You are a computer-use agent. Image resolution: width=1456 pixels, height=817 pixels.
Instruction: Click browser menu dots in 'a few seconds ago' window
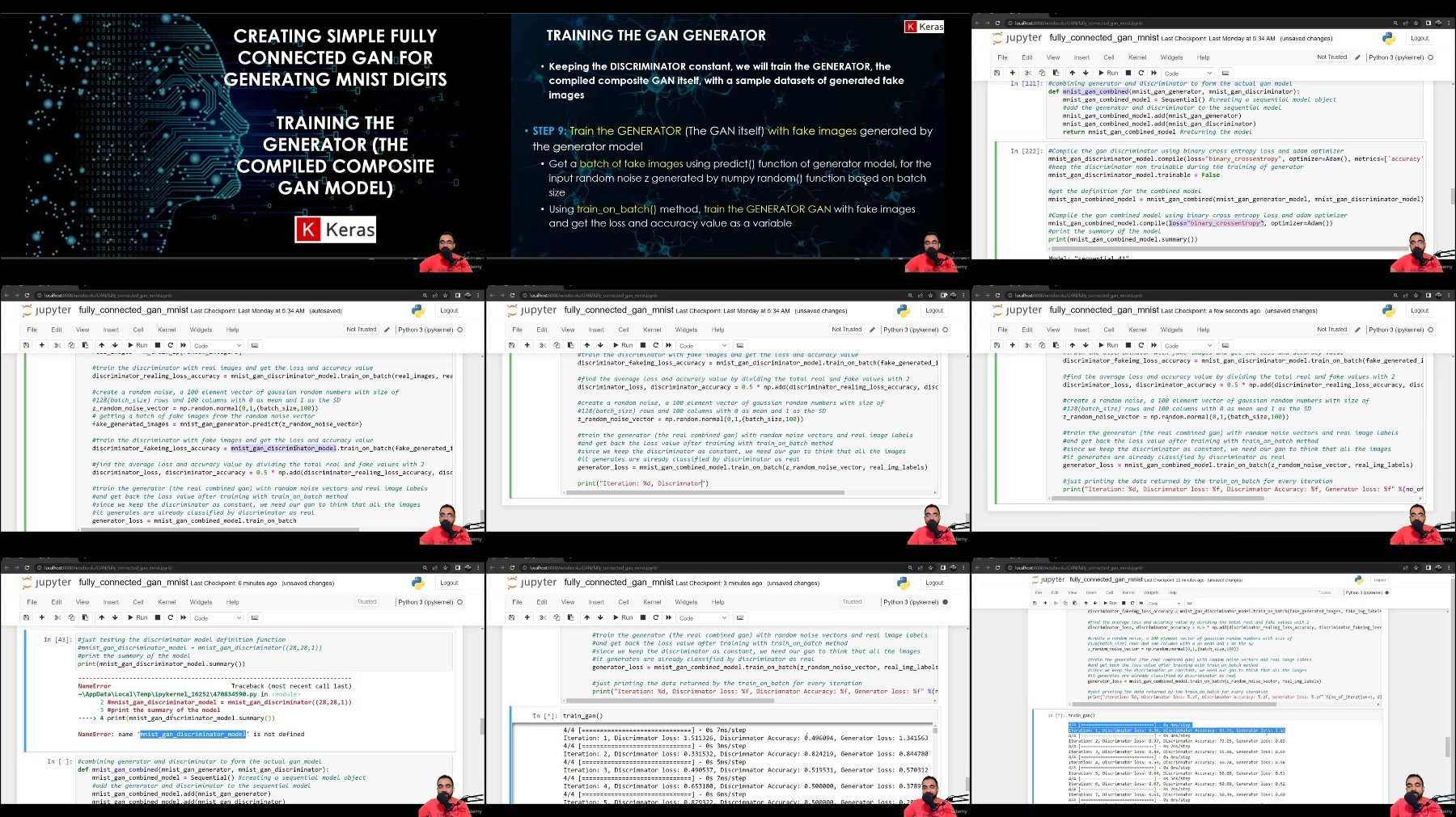pyautogui.click(x=1450, y=295)
